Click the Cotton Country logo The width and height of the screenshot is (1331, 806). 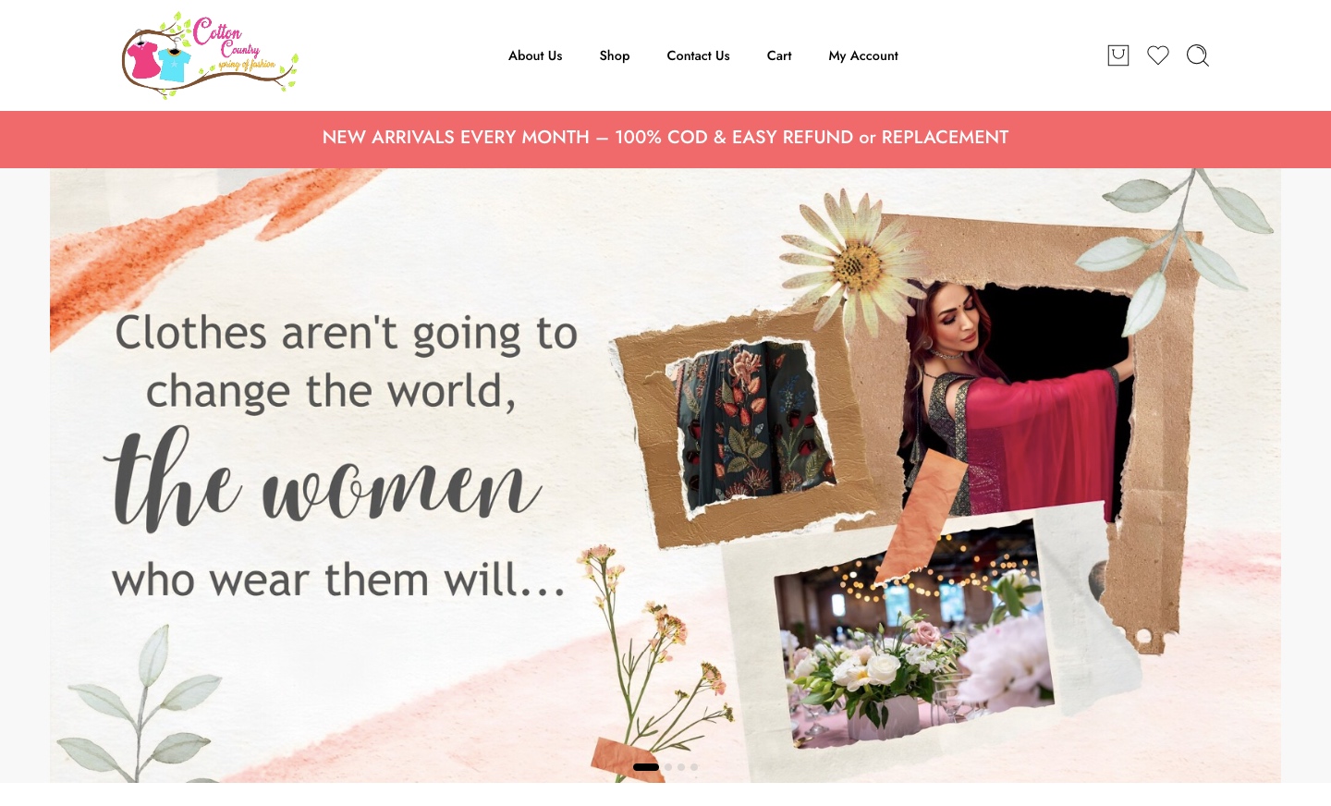pyautogui.click(x=210, y=55)
